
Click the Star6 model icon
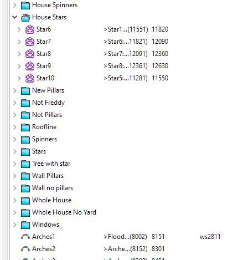tap(30, 29)
